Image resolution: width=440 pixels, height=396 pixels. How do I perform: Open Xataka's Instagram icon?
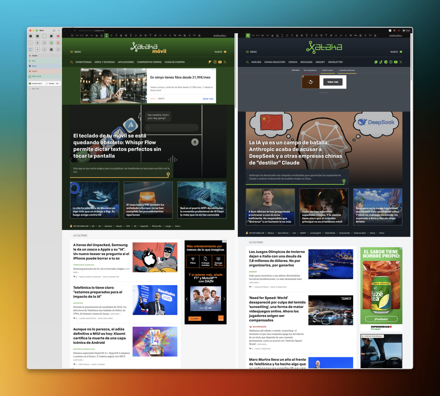(391, 62)
